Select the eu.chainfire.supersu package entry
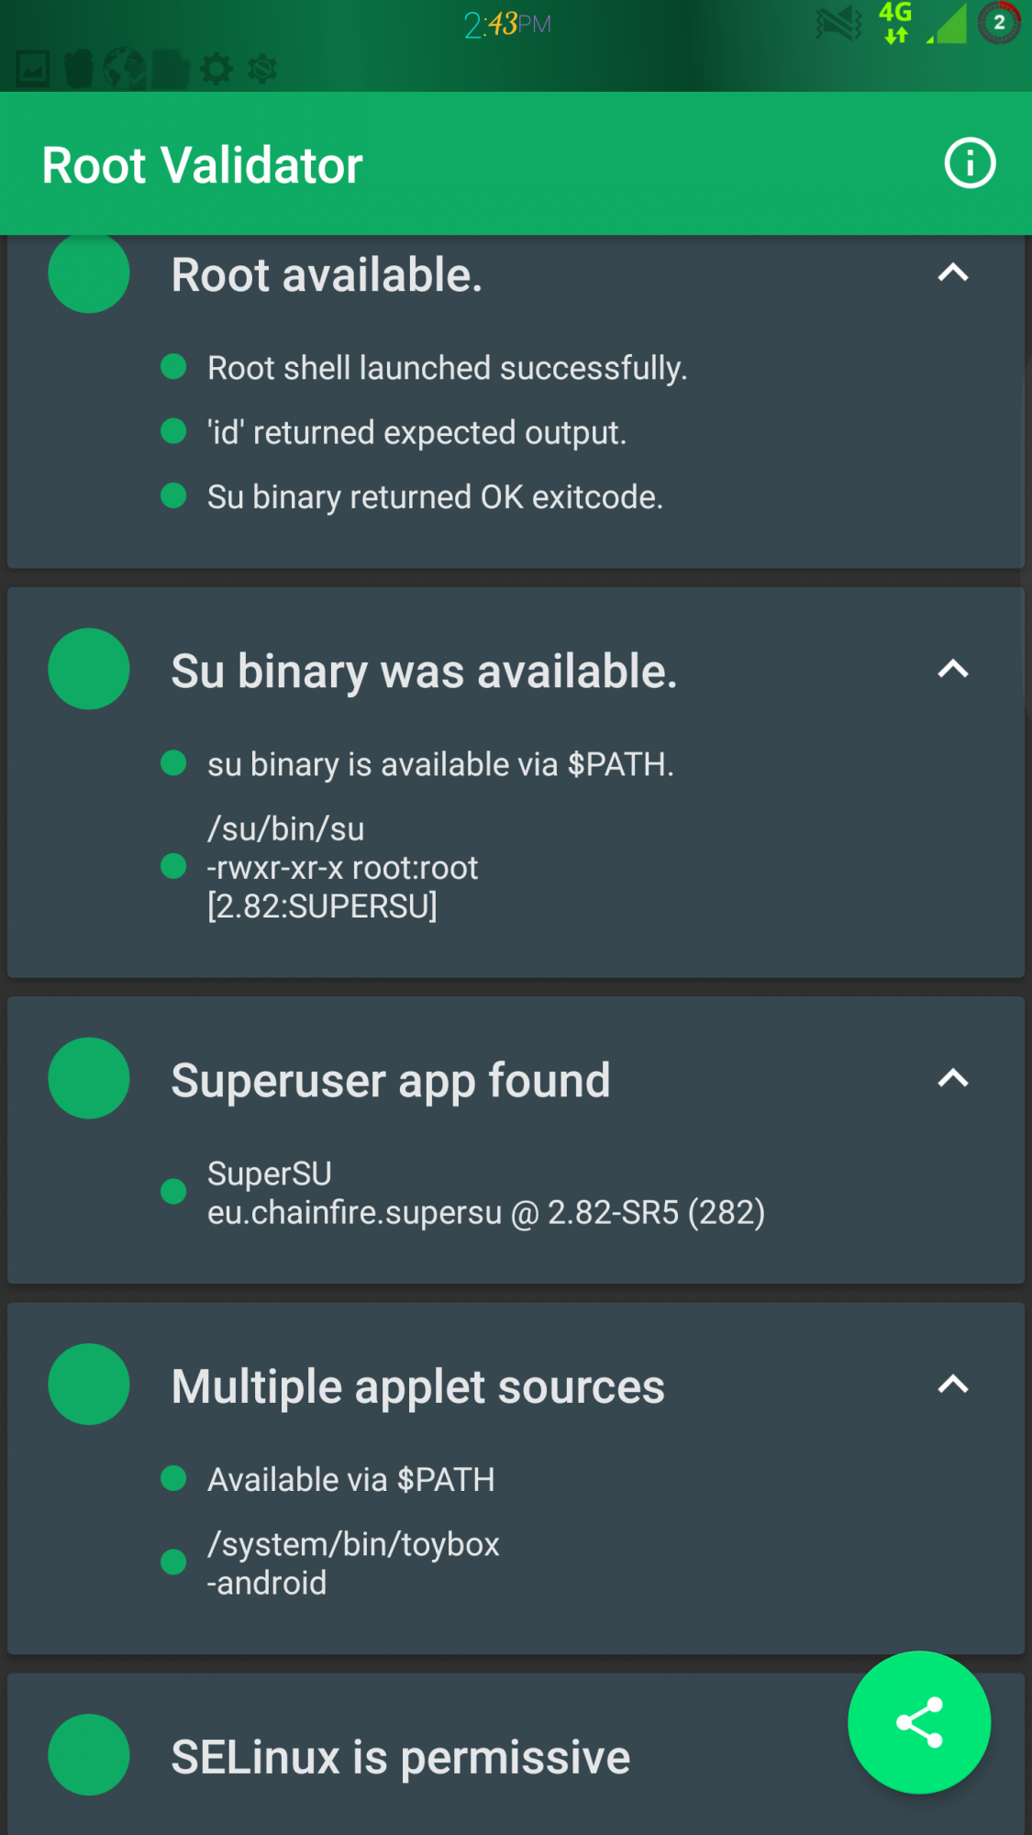This screenshot has width=1032, height=1835. 485,1193
